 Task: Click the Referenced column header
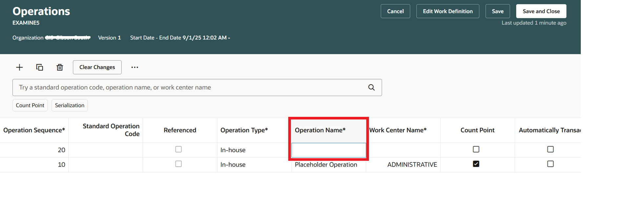point(180,130)
